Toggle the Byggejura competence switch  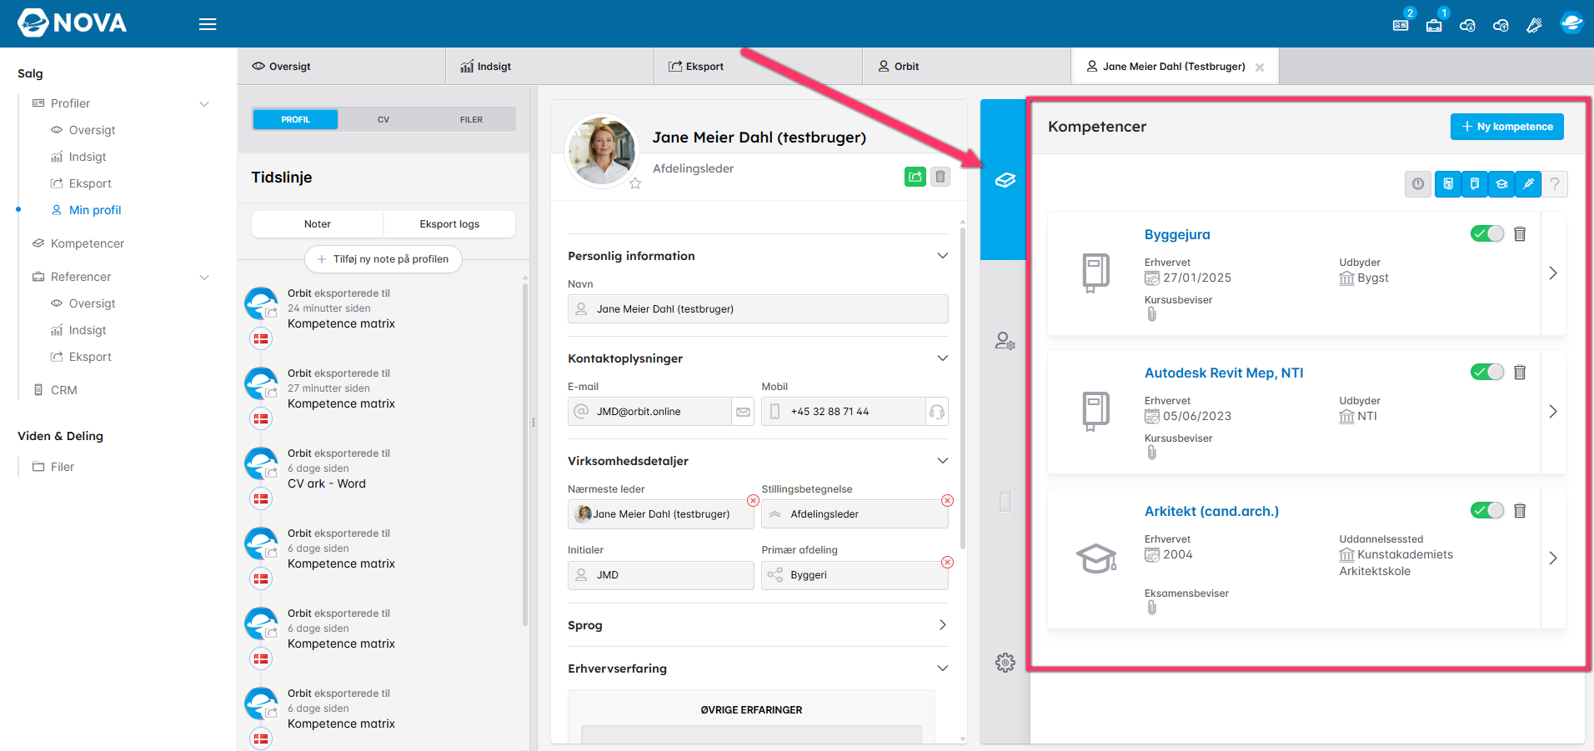pos(1487,233)
